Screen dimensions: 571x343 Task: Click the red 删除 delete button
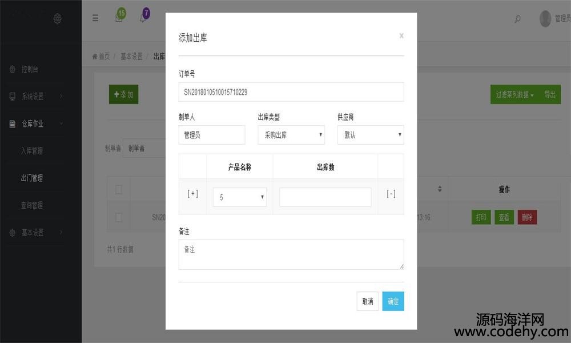click(527, 217)
